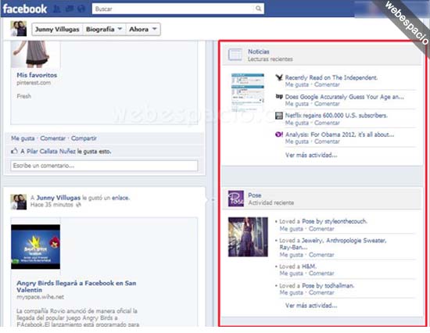430x333 pixels.
Task: Open Pilar Callata Nuñez profile link
Action: 51,152
